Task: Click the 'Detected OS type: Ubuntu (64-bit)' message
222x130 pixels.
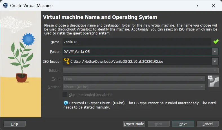Action: (x=140, y=105)
